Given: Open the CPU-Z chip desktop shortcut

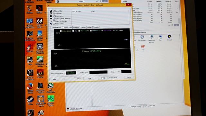Looking at the screenshot, I should pyautogui.click(x=40, y=48).
